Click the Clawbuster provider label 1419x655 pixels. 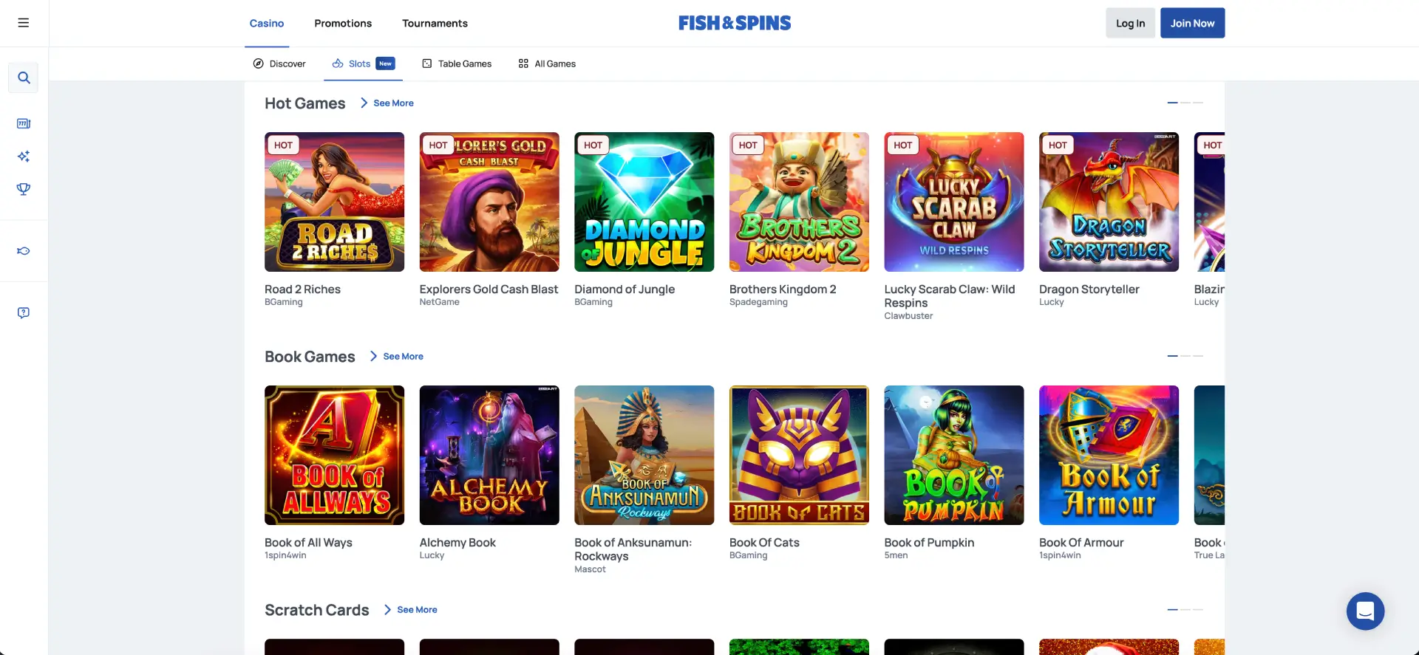pos(908,316)
